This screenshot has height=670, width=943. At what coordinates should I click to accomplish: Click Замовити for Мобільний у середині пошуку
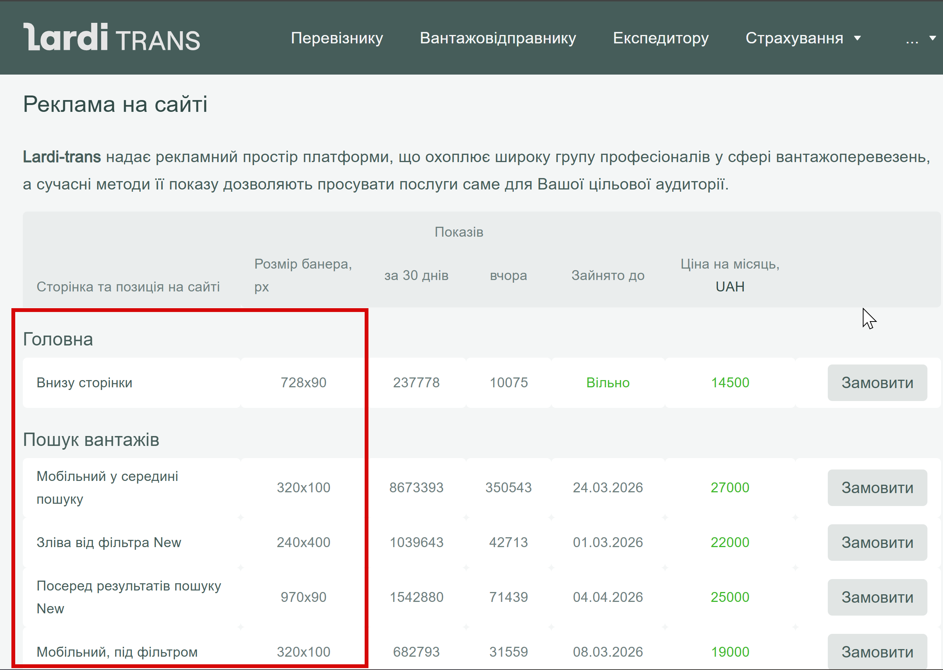[877, 488]
